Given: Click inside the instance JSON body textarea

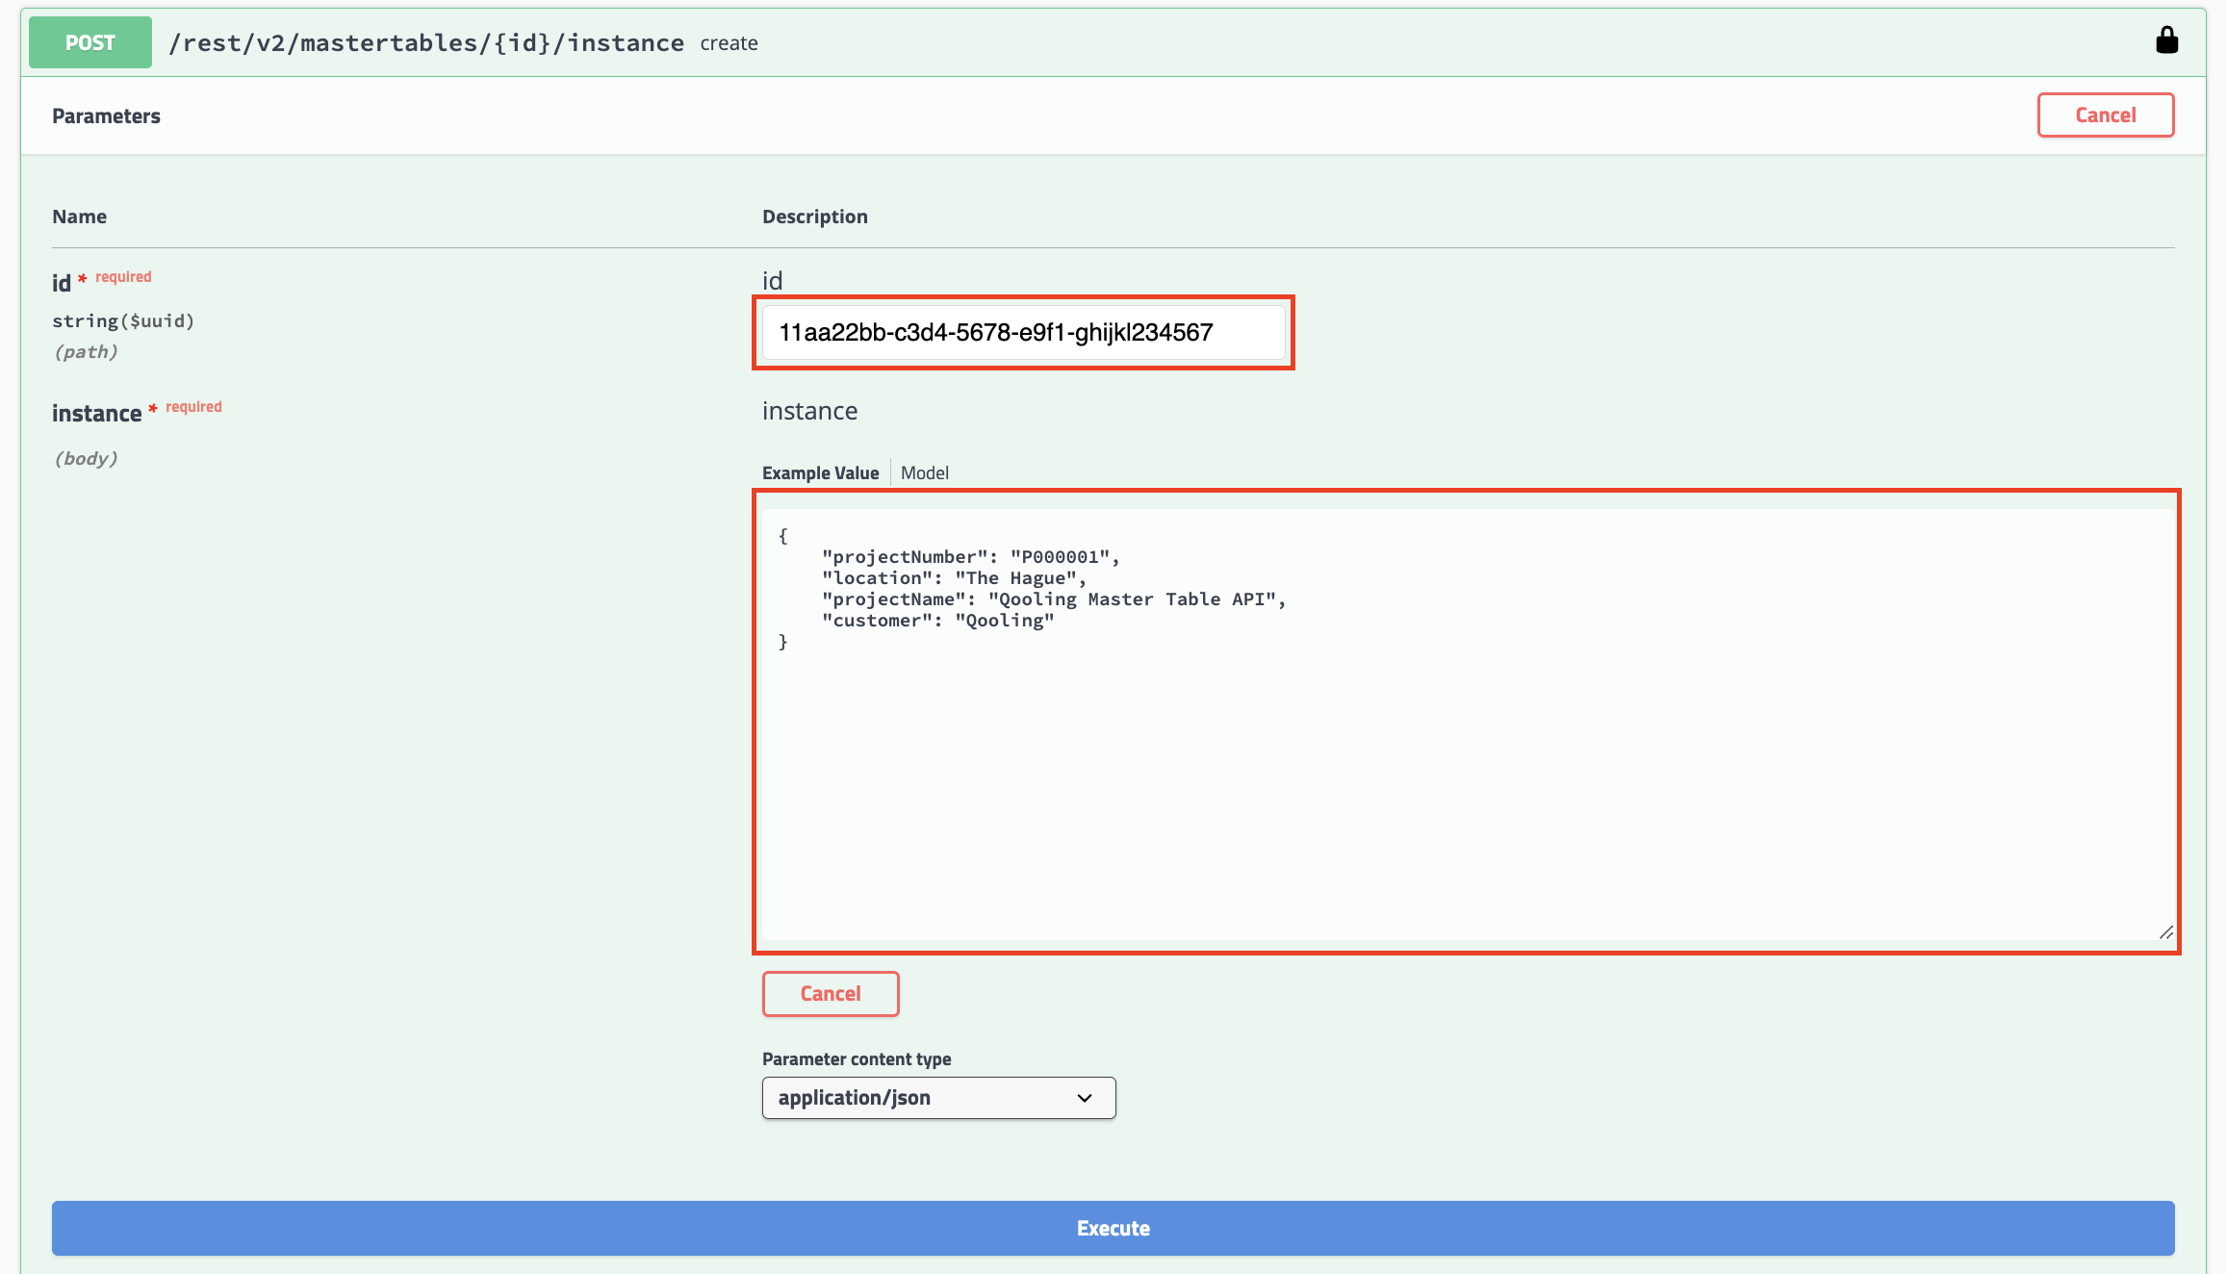Looking at the screenshot, I should (1465, 770).
